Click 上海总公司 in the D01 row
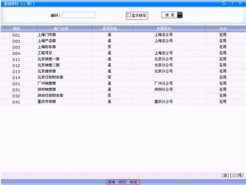 (x=163, y=35)
